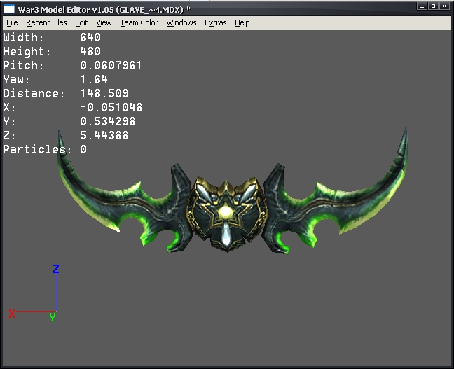Viewport: 454px width, 369px height.
Task: Click the X value -0.051048
Action: pyautogui.click(x=111, y=107)
